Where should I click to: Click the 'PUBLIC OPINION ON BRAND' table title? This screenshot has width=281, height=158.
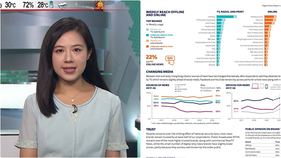coord(263,129)
